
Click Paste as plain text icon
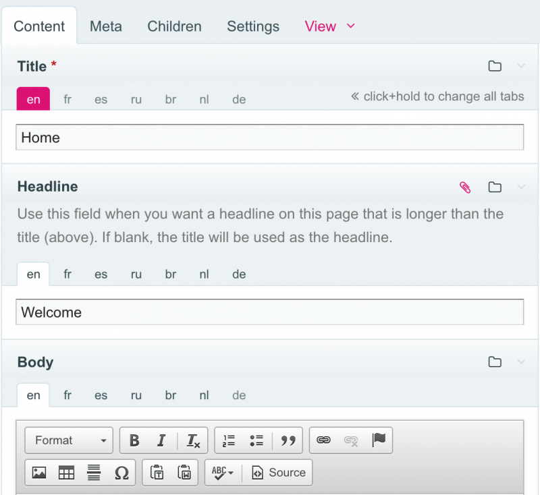point(157,473)
